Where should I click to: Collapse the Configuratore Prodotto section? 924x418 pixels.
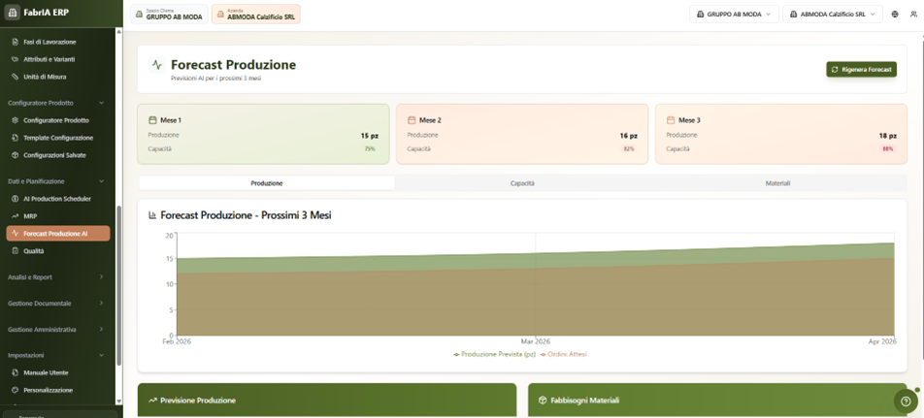56,103
